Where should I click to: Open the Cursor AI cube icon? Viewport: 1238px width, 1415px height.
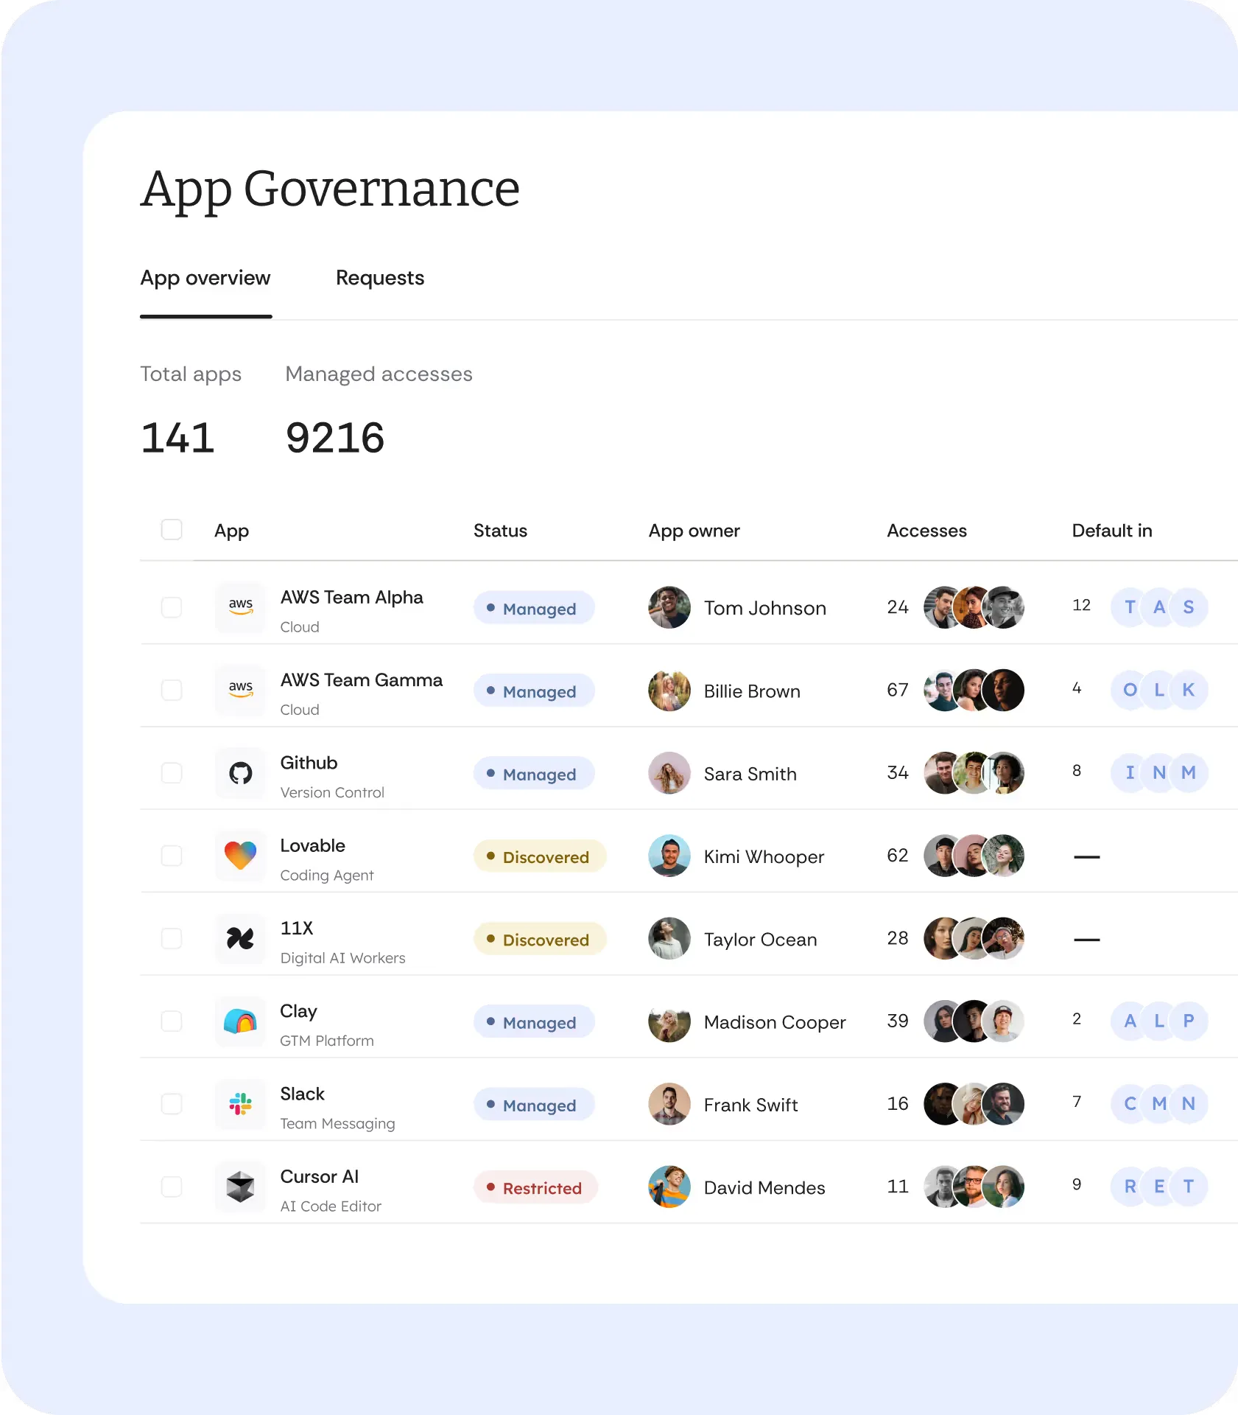pos(240,1187)
